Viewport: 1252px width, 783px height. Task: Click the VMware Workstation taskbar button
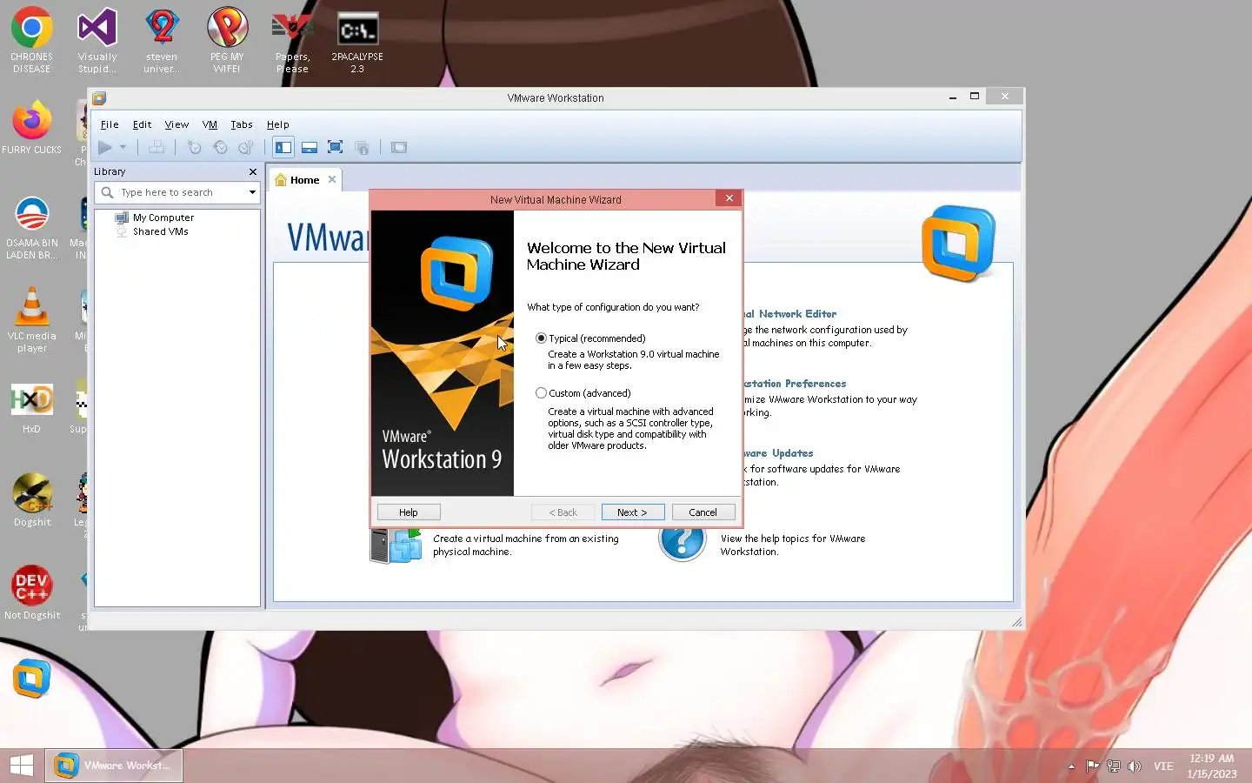pyautogui.click(x=114, y=766)
